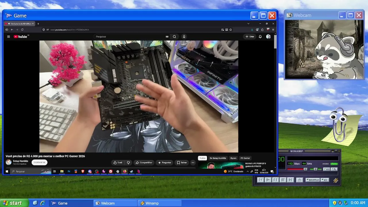Select the Ryzen filter chip
The width and height of the screenshot is (368, 207).
233,158
